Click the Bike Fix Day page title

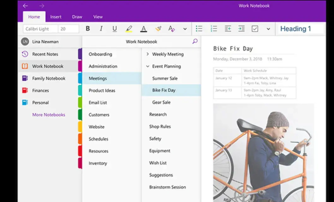pos(233,49)
